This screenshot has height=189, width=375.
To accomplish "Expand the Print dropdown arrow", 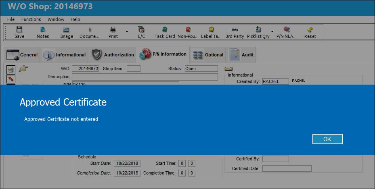I will click(127, 31).
